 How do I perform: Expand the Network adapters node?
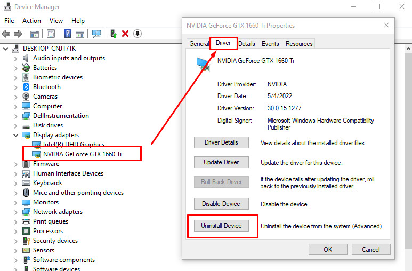pos(16,212)
